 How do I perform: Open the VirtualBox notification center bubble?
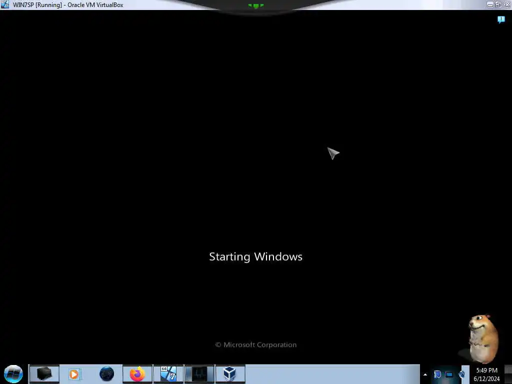[x=501, y=19]
